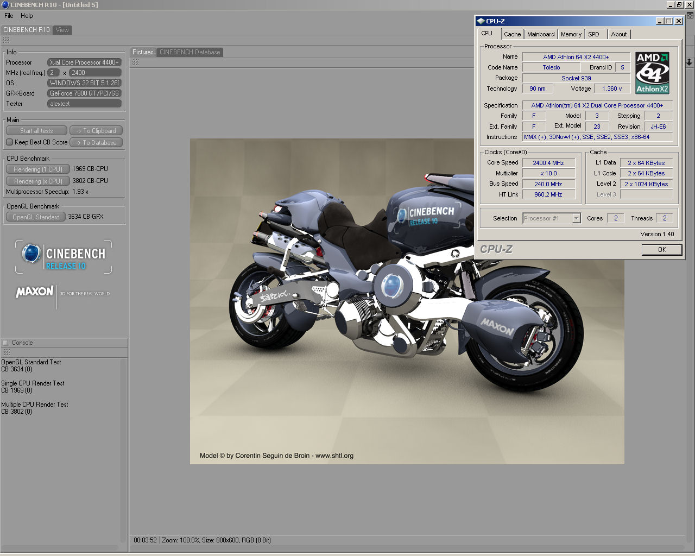Click the Revision JH-E6 value
Viewport: 695px width, 556px height.
pos(658,127)
